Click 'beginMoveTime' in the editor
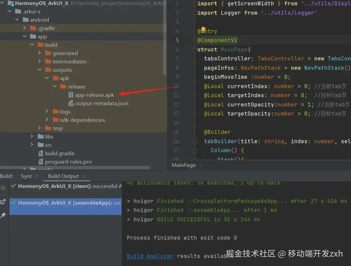Image resolution: width=351 pixels, height=266 pixels. [226, 77]
